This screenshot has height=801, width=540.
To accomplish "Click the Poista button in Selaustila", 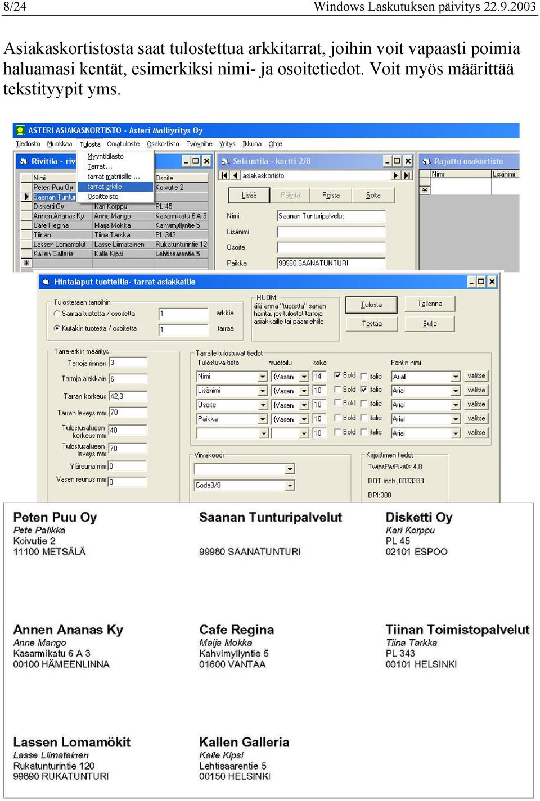I will tap(331, 195).
